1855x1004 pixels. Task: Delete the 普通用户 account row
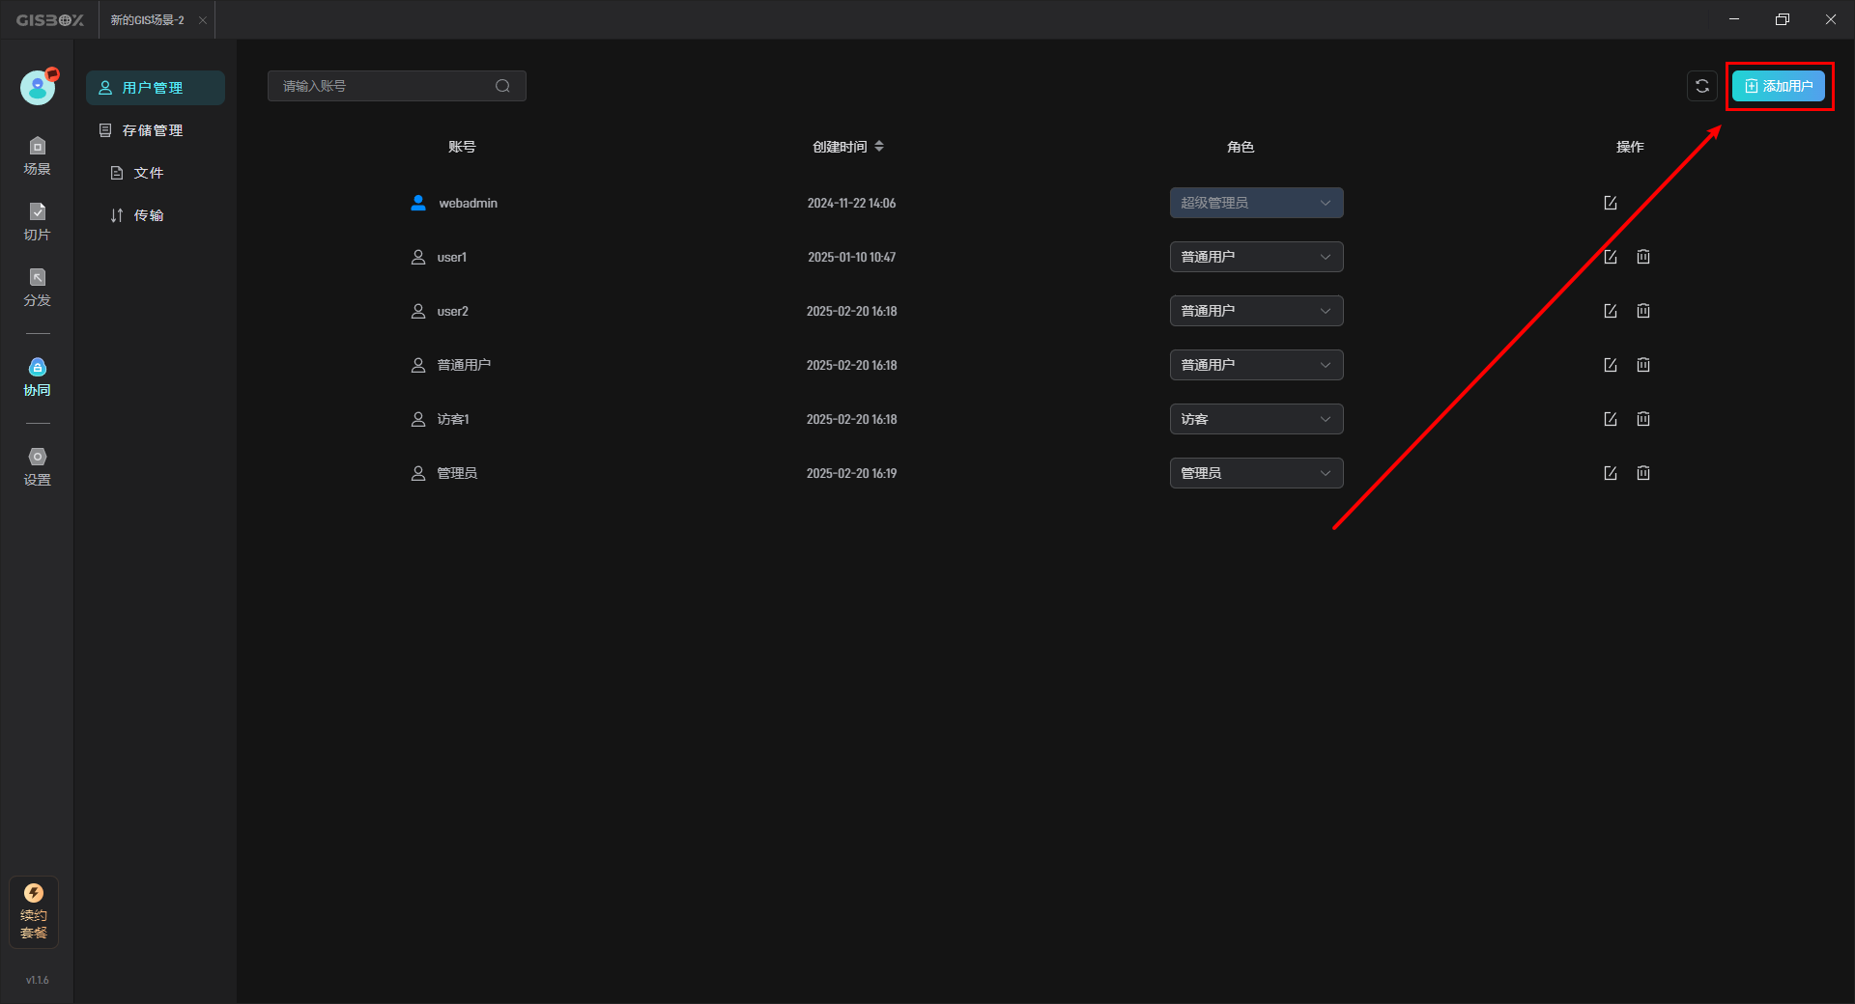[1643, 365]
